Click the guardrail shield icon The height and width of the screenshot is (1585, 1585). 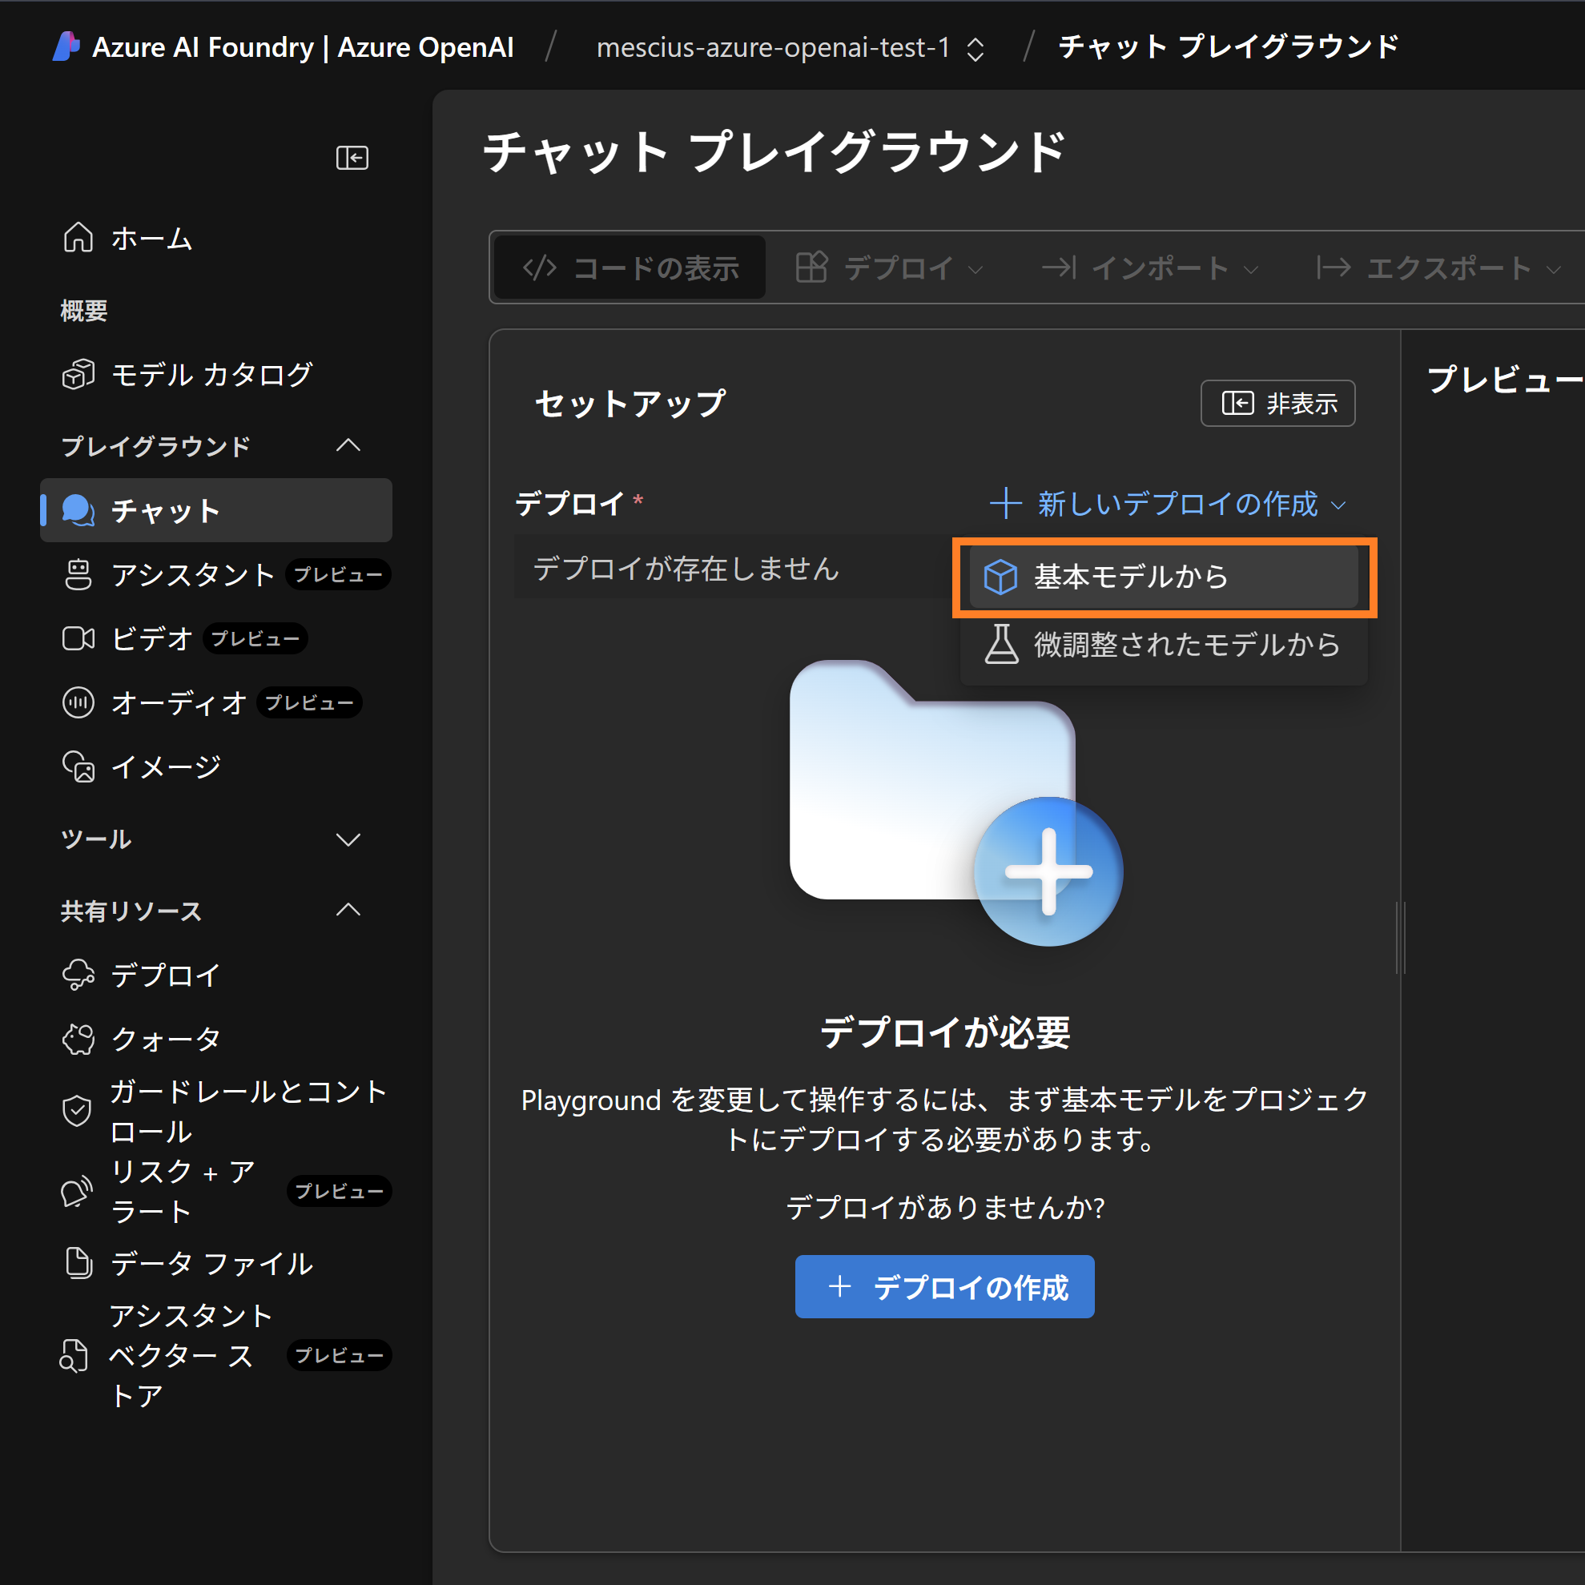(77, 1111)
